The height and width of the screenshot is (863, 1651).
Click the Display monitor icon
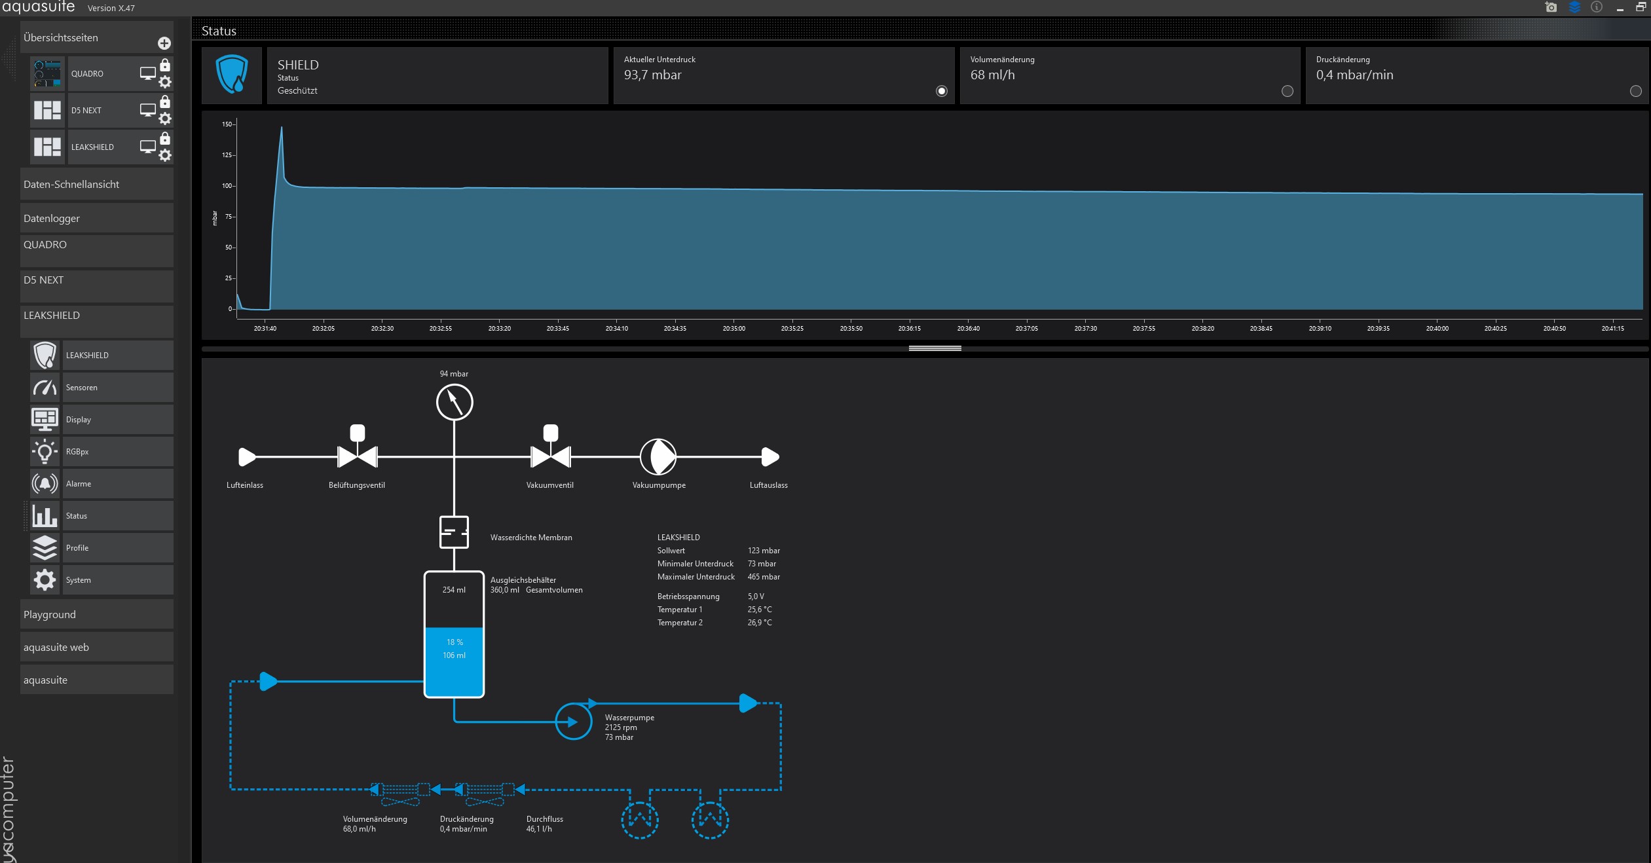pyautogui.click(x=45, y=420)
